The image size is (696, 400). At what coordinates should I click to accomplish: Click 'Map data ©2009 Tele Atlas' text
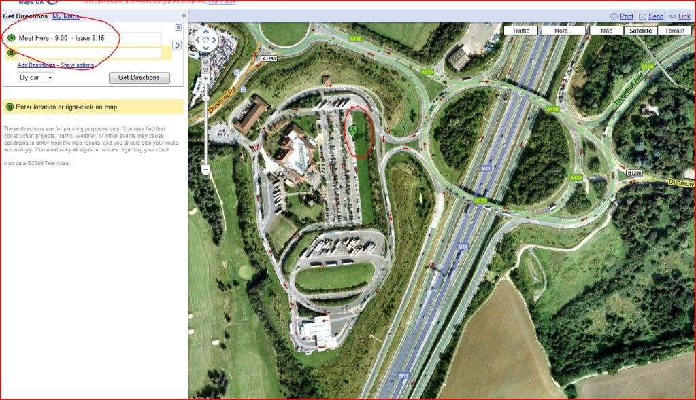[36, 163]
